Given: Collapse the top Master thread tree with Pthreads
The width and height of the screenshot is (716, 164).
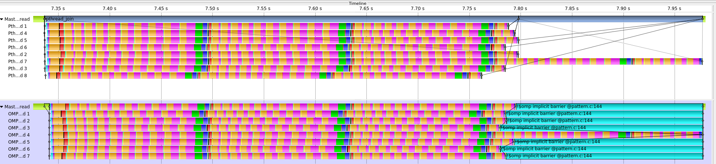Looking at the screenshot, I should (x=2, y=19).
